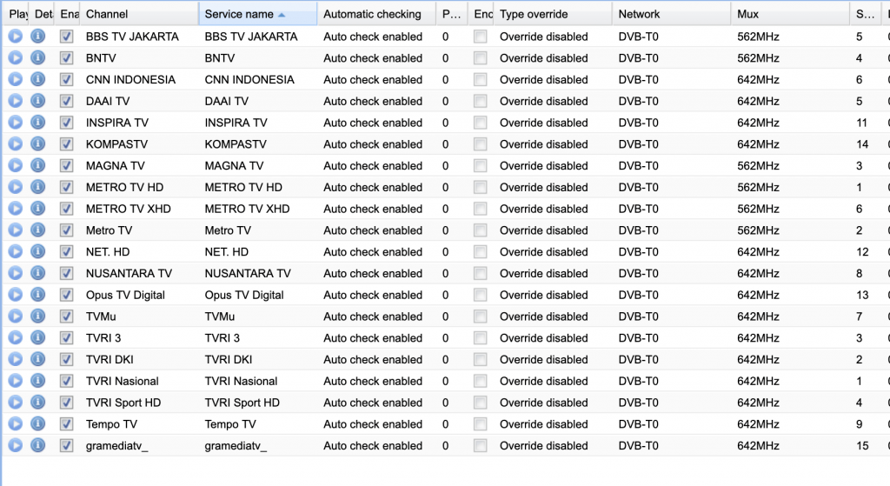Edit Type override cell for TVMu

(x=543, y=316)
